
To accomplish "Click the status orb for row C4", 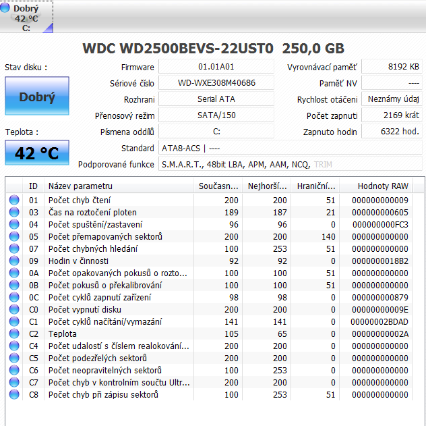I will tap(14, 346).
